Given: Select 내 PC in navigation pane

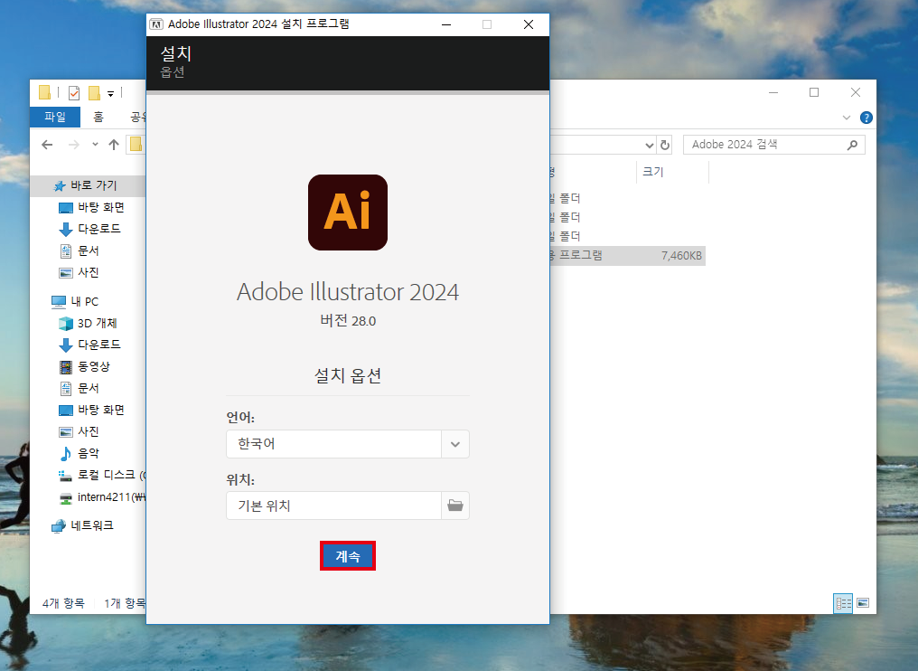Looking at the screenshot, I should [76, 302].
